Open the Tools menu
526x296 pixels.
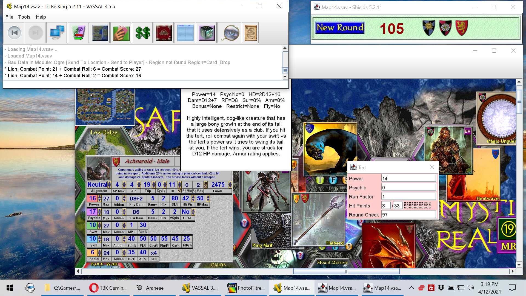click(x=24, y=17)
